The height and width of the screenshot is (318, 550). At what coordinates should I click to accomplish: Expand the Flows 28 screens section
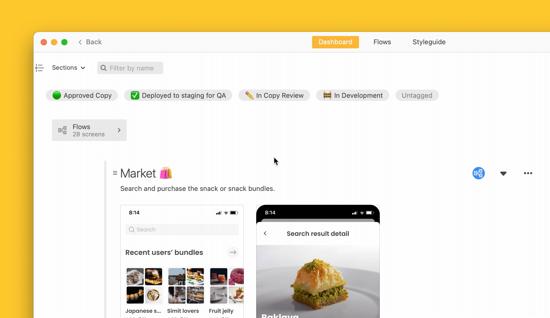click(x=119, y=130)
